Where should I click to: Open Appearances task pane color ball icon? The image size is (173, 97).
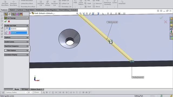click(x=171, y=32)
